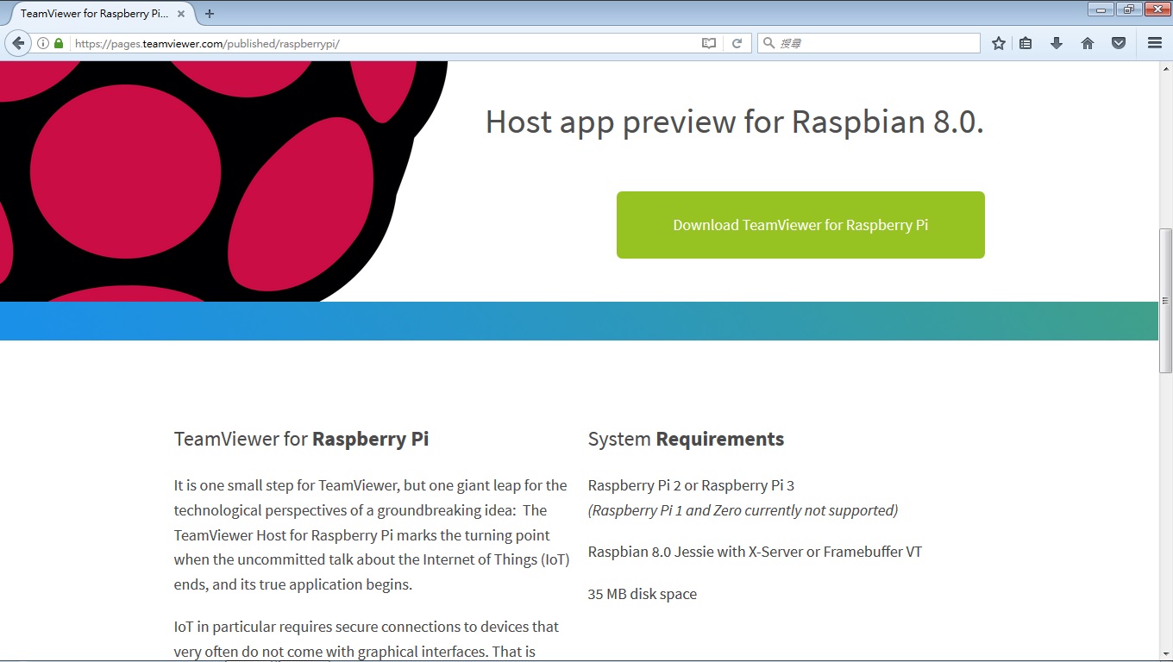Viewport: 1173px width, 662px height.
Task: Show bookmarks list icon
Action: [x=1026, y=43]
